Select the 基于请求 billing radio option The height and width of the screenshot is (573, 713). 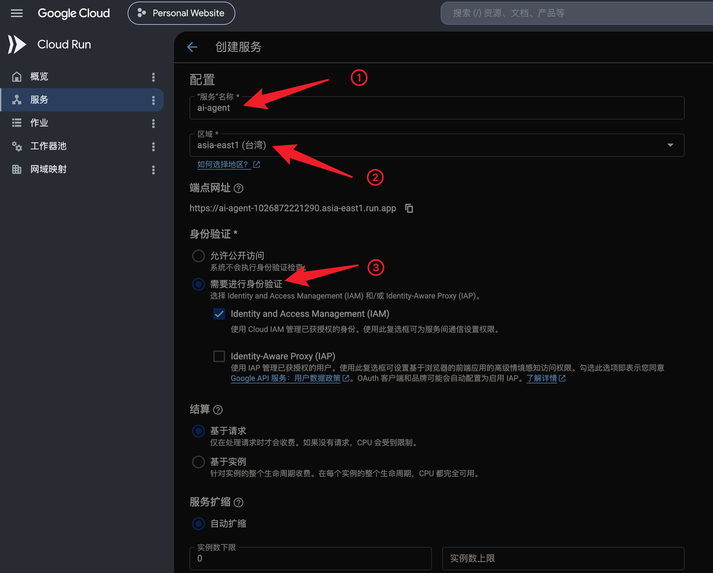pyautogui.click(x=199, y=431)
